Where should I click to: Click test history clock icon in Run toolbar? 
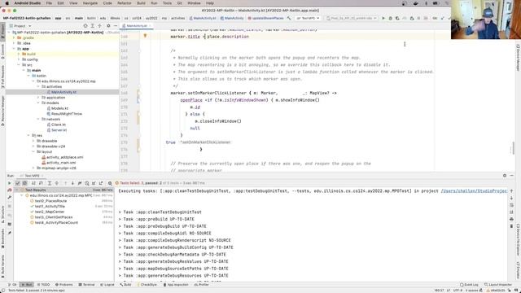click(87, 183)
